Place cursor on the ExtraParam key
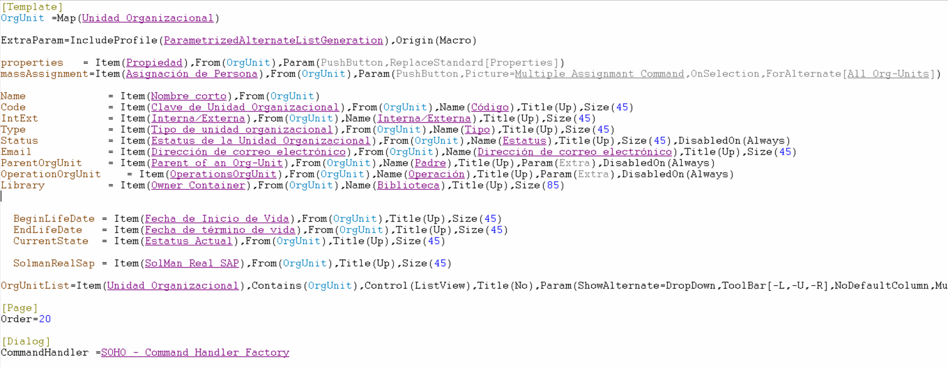Screen dimensions: 948x367 click(32, 40)
